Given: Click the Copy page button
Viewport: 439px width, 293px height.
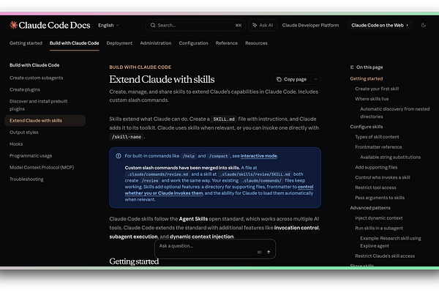Looking at the screenshot, I should tap(291, 79).
